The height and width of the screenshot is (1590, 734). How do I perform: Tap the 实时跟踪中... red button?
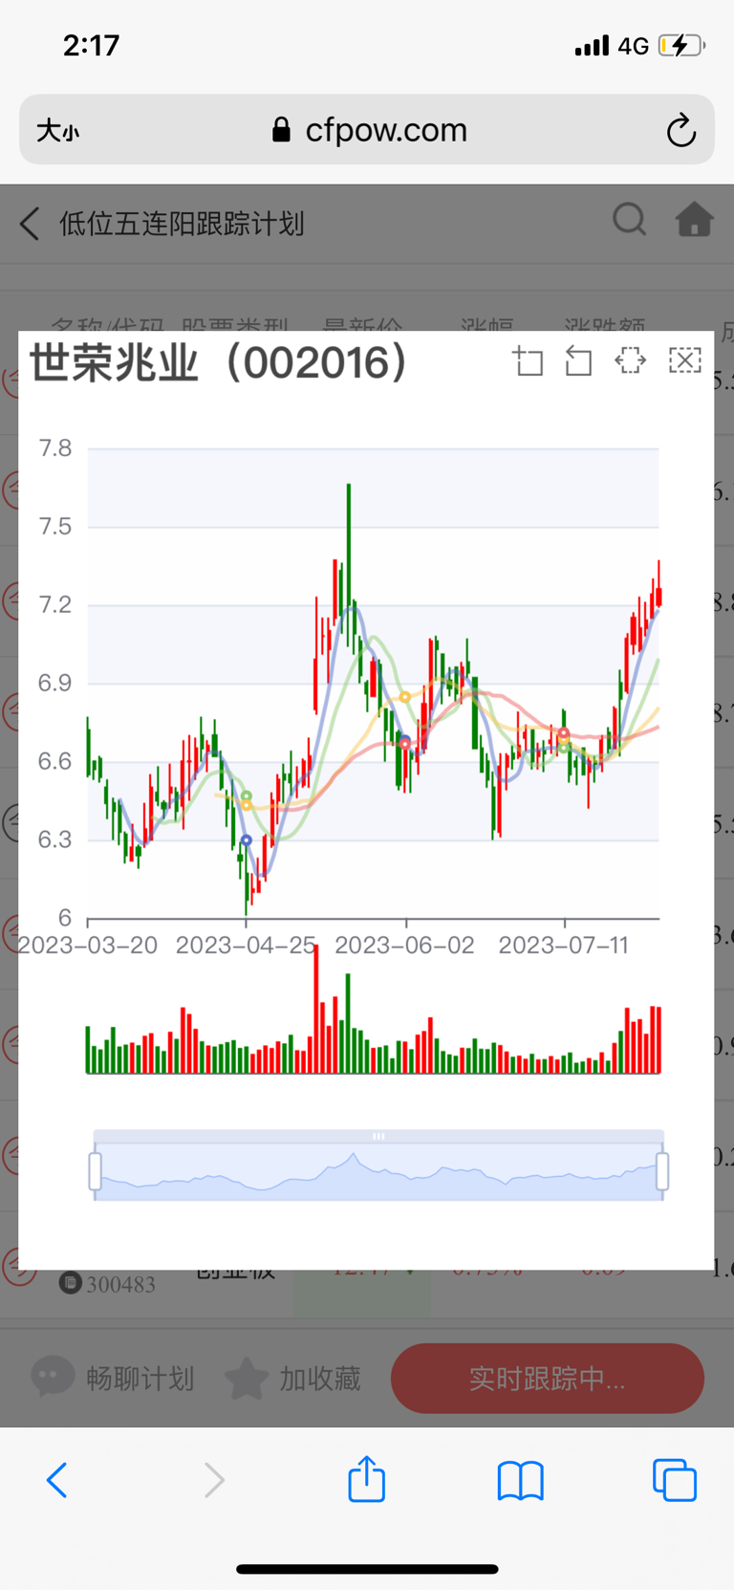click(x=548, y=1378)
